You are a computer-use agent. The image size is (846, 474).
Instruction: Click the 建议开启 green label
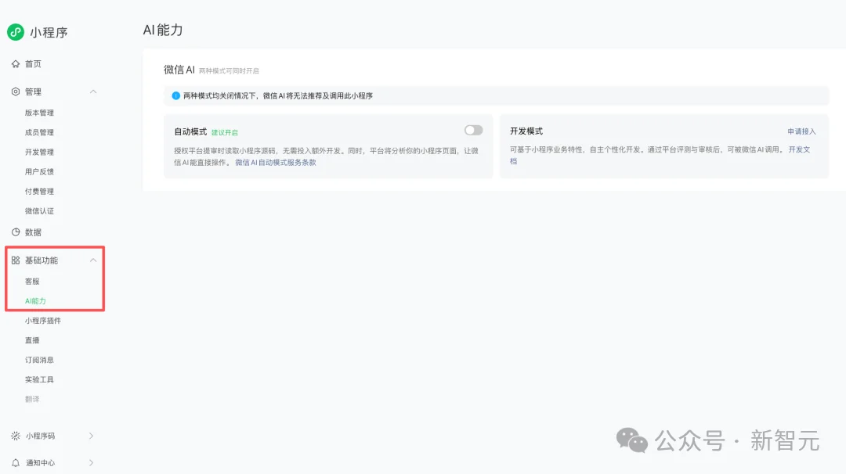[225, 132]
